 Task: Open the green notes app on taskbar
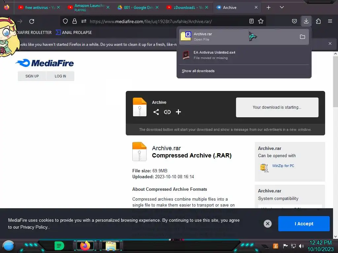[x=59, y=246]
